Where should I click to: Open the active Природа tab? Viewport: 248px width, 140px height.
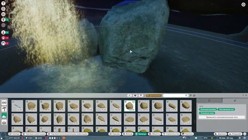[x=141, y=134]
